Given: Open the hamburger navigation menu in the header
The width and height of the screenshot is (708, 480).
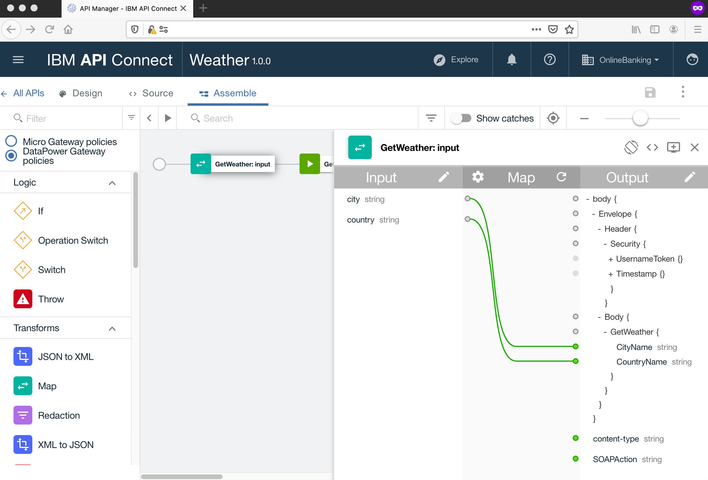Looking at the screenshot, I should click(x=18, y=60).
